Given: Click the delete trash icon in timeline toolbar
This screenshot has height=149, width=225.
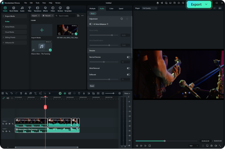Looking at the screenshot, I should pyautogui.click(x=21, y=93).
